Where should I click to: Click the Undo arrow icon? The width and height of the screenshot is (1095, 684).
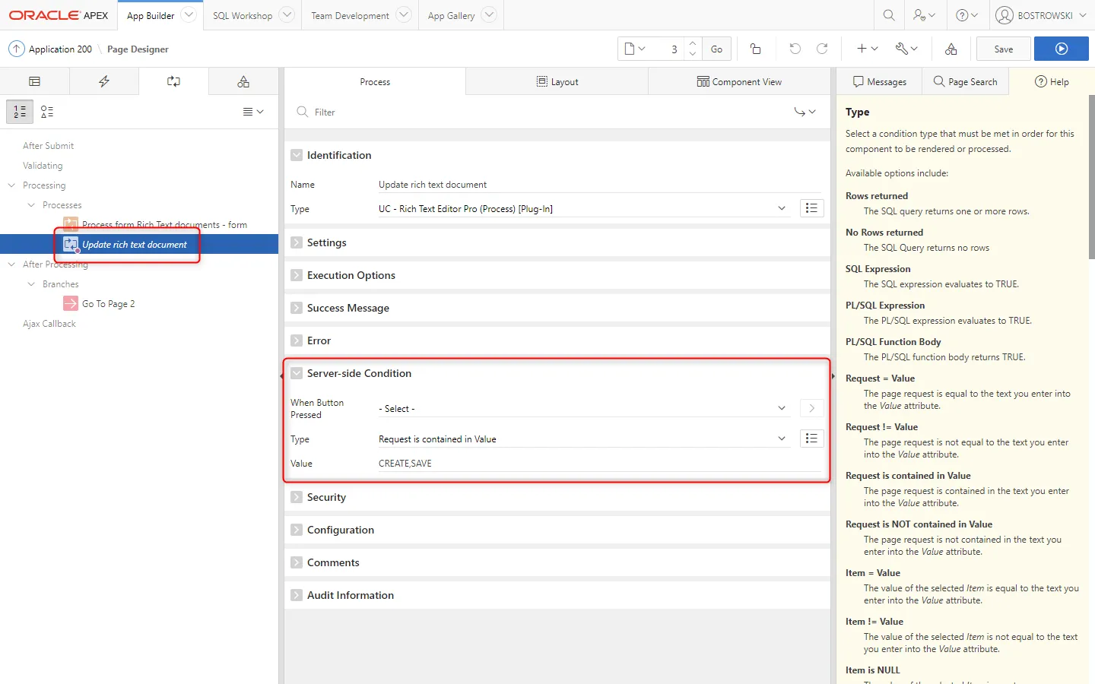click(795, 49)
